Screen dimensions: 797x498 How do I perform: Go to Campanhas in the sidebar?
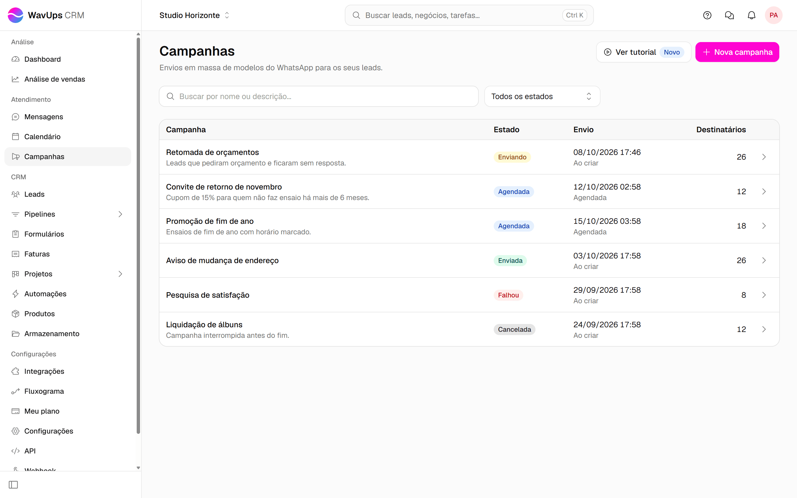tap(68, 156)
